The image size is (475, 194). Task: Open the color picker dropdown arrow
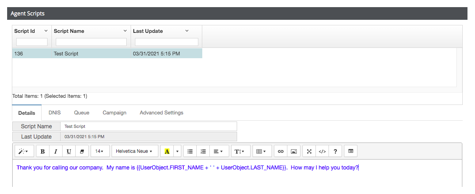tap(177, 151)
